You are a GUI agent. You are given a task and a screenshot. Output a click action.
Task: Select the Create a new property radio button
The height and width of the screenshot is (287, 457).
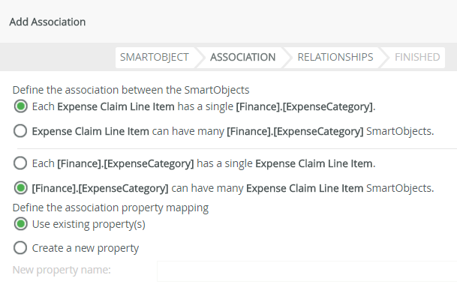(20, 248)
